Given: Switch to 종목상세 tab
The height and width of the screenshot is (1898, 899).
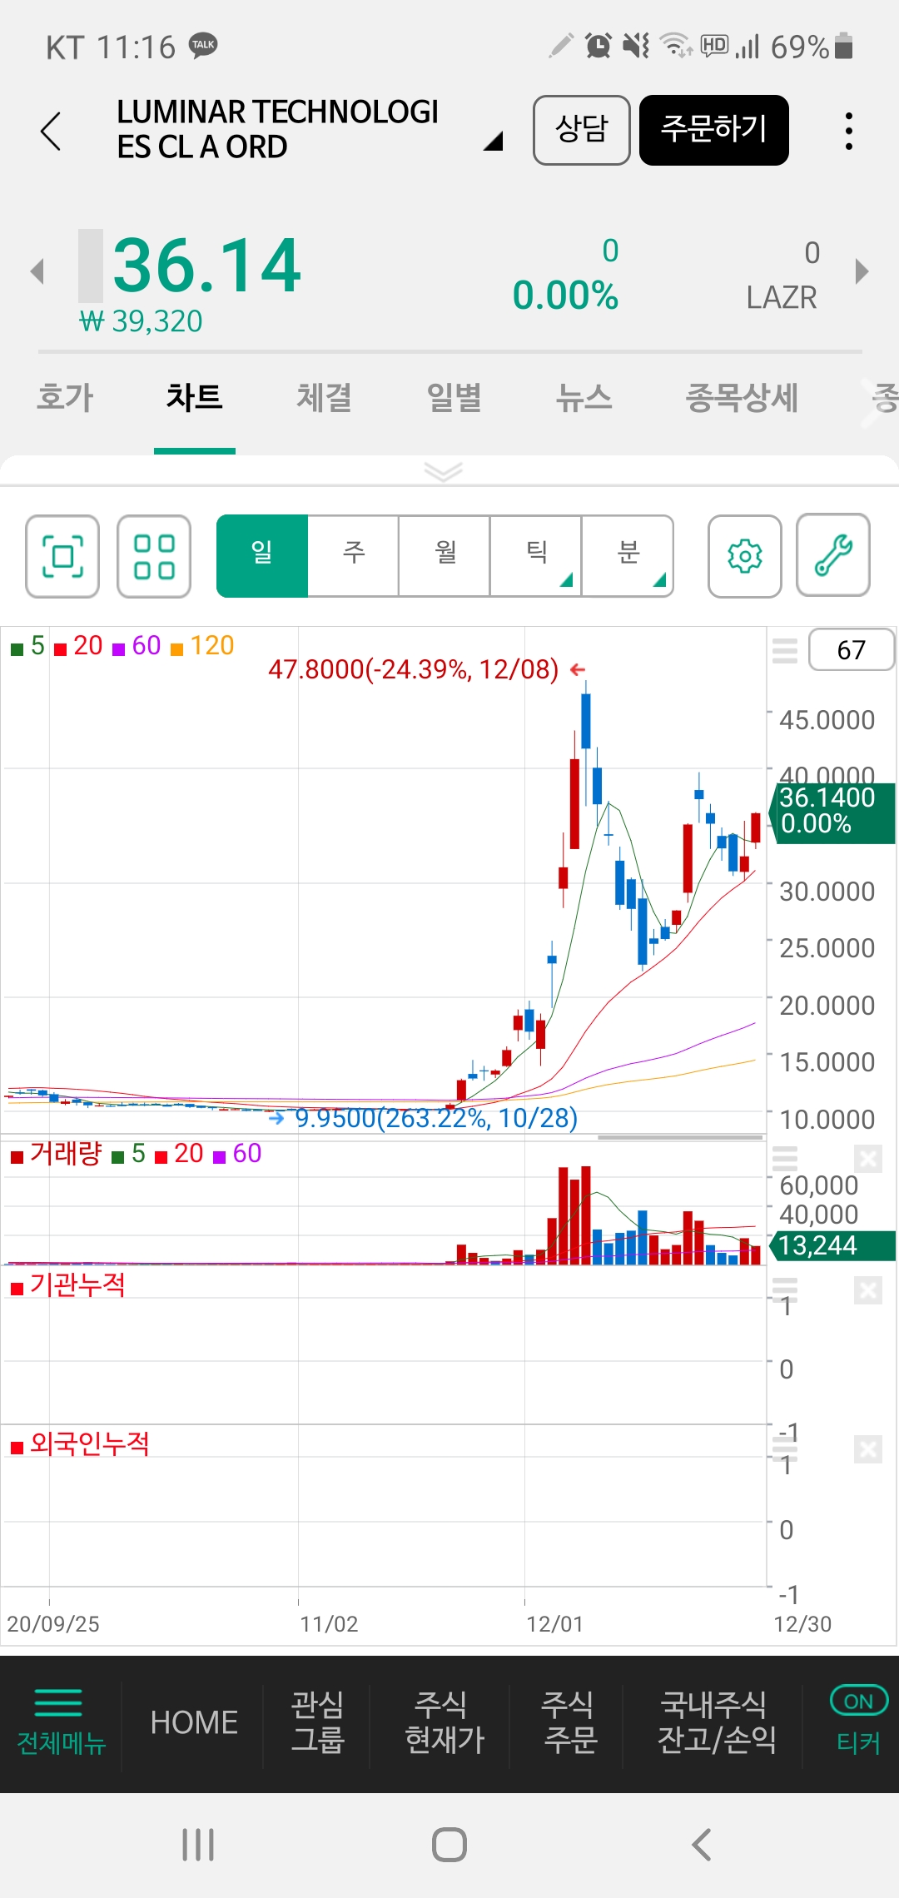Looking at the screenshot, I should coord(742,398).
